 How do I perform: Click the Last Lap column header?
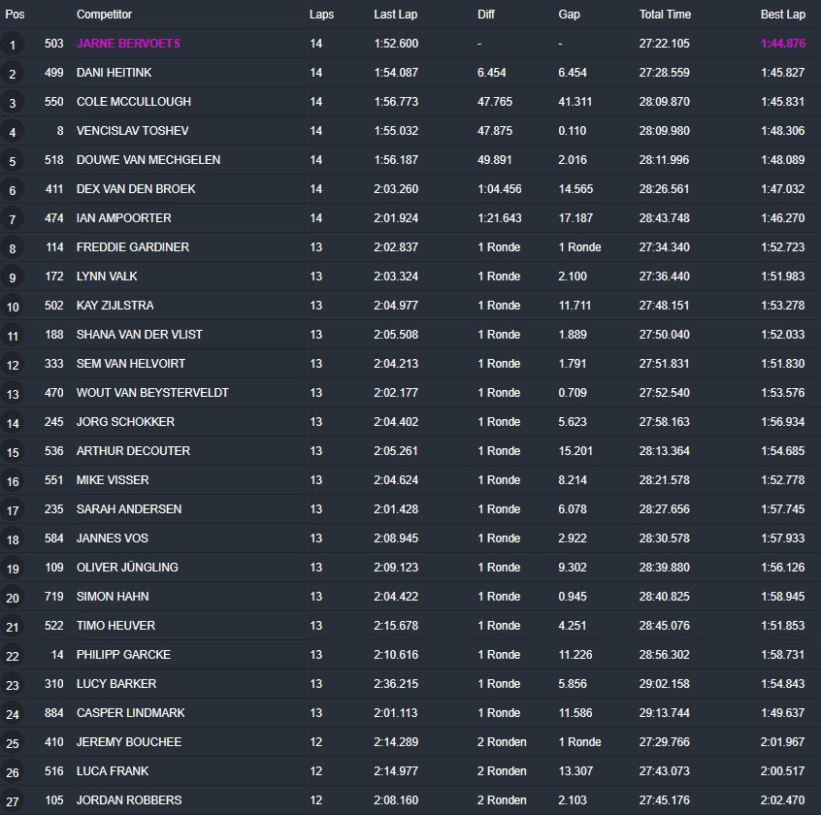(395, 15)
